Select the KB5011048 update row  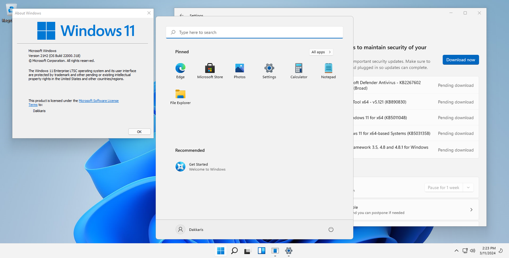pos(416,117)
